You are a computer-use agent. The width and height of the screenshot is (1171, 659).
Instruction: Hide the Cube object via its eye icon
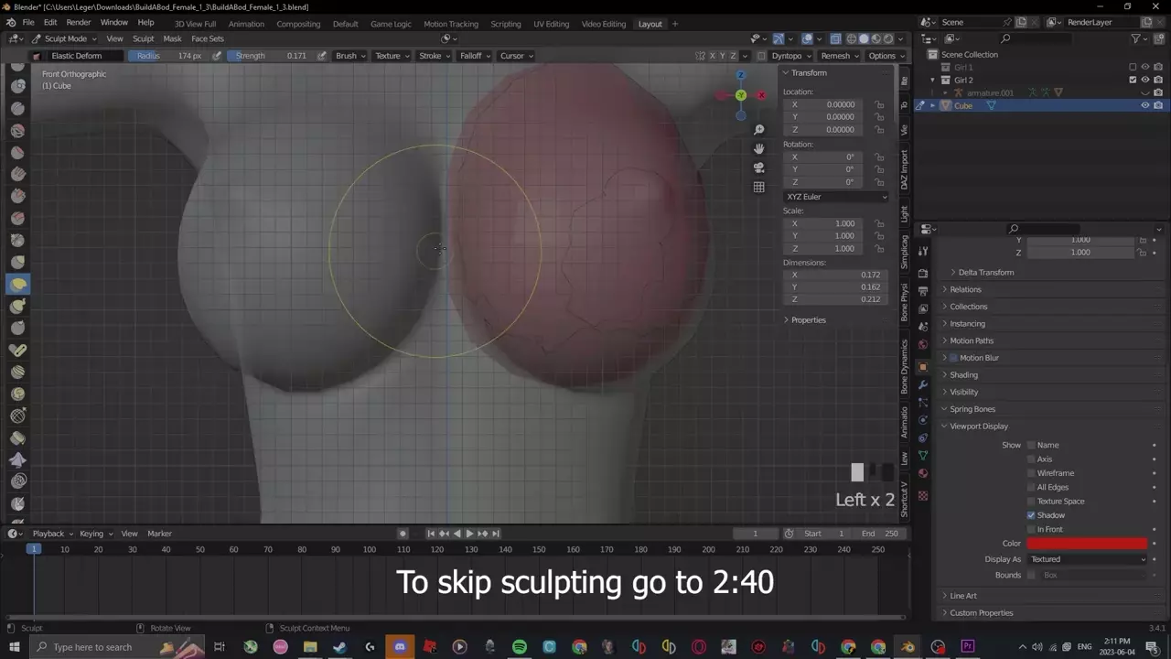(1144, 105)
